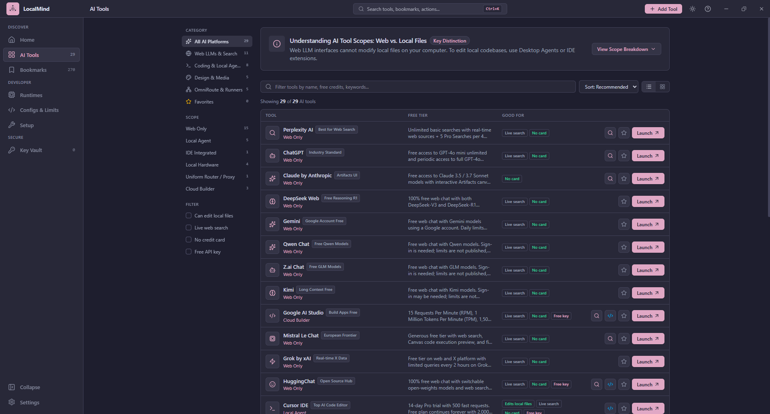This screenshot has width=770, height=414.
Task: Open the Home page in sidebar
Action: pos(42,40)
